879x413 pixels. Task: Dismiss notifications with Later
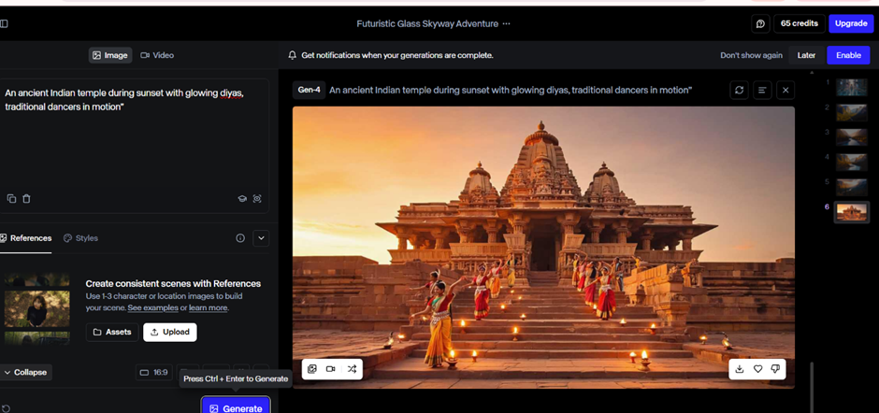[x=806, y=55]
